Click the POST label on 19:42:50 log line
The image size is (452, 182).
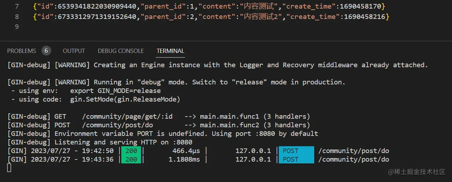click(x=291, y=151)
